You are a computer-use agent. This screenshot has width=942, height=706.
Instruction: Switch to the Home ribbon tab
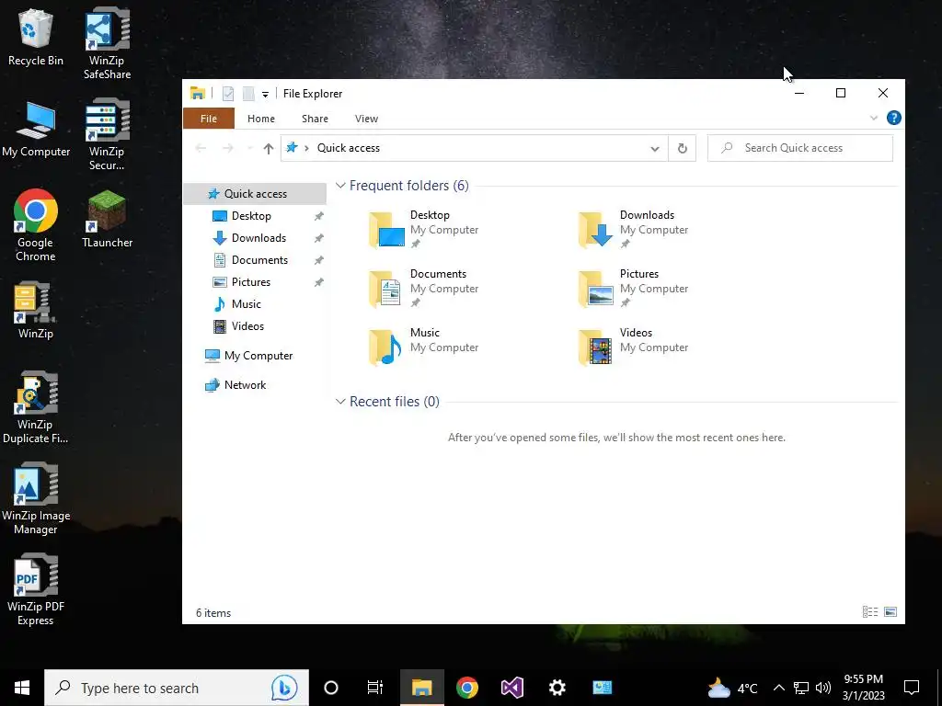[260, 119]
